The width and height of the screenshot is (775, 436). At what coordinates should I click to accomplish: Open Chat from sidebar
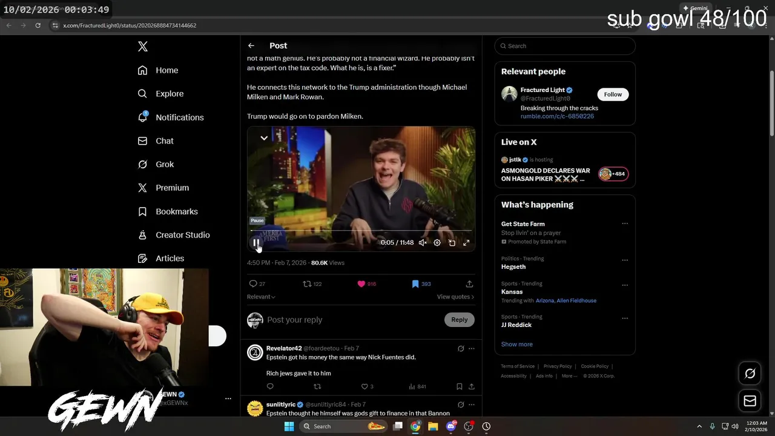click(x=156, y=141)
